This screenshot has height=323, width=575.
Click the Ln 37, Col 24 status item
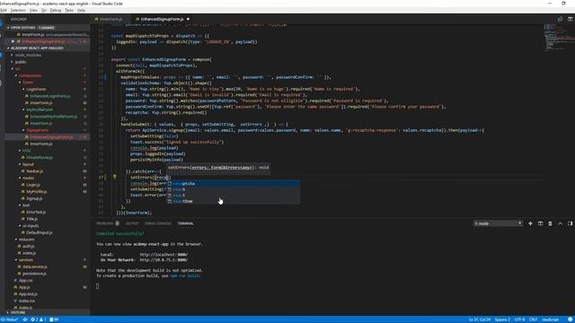point(479,319)
